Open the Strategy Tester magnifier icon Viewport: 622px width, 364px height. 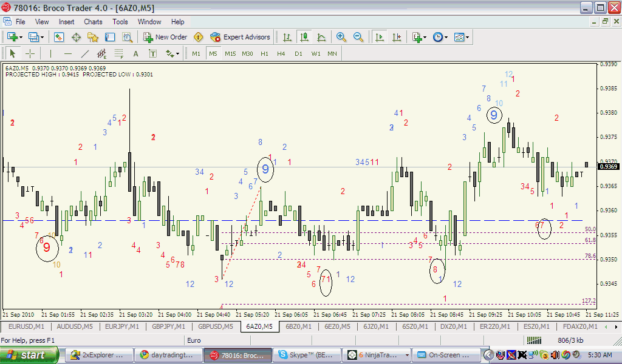127,37
